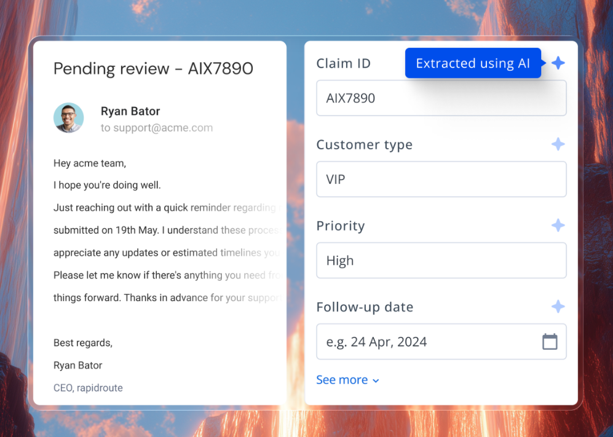The height and width of the screenshot is (437, 613).
Task: Click the Customer type sparkle icon
Action: [558, 144]
